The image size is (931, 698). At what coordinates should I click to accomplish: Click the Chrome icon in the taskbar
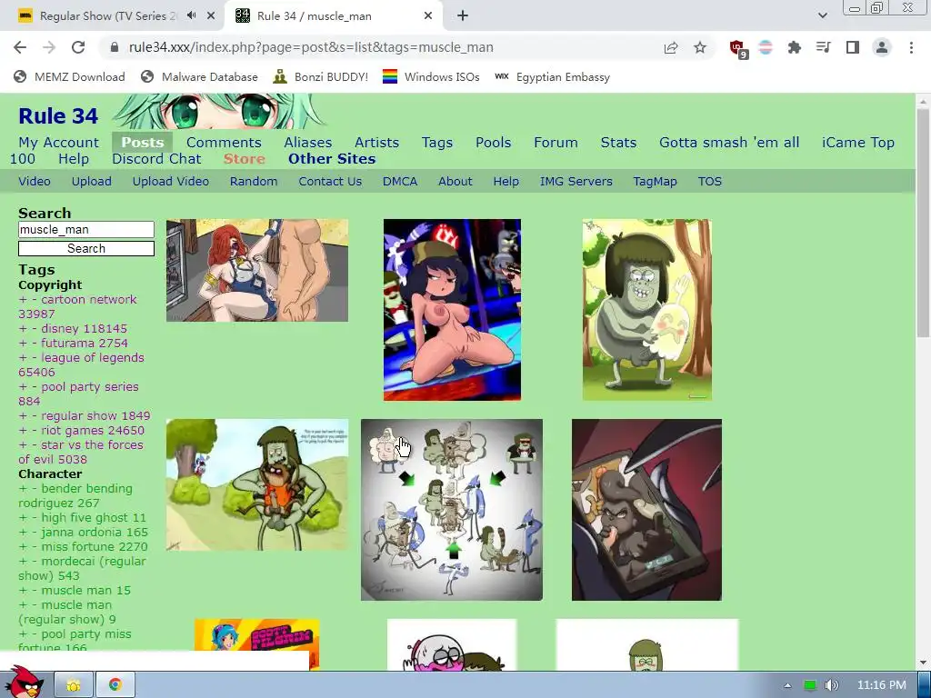(115, 685)
